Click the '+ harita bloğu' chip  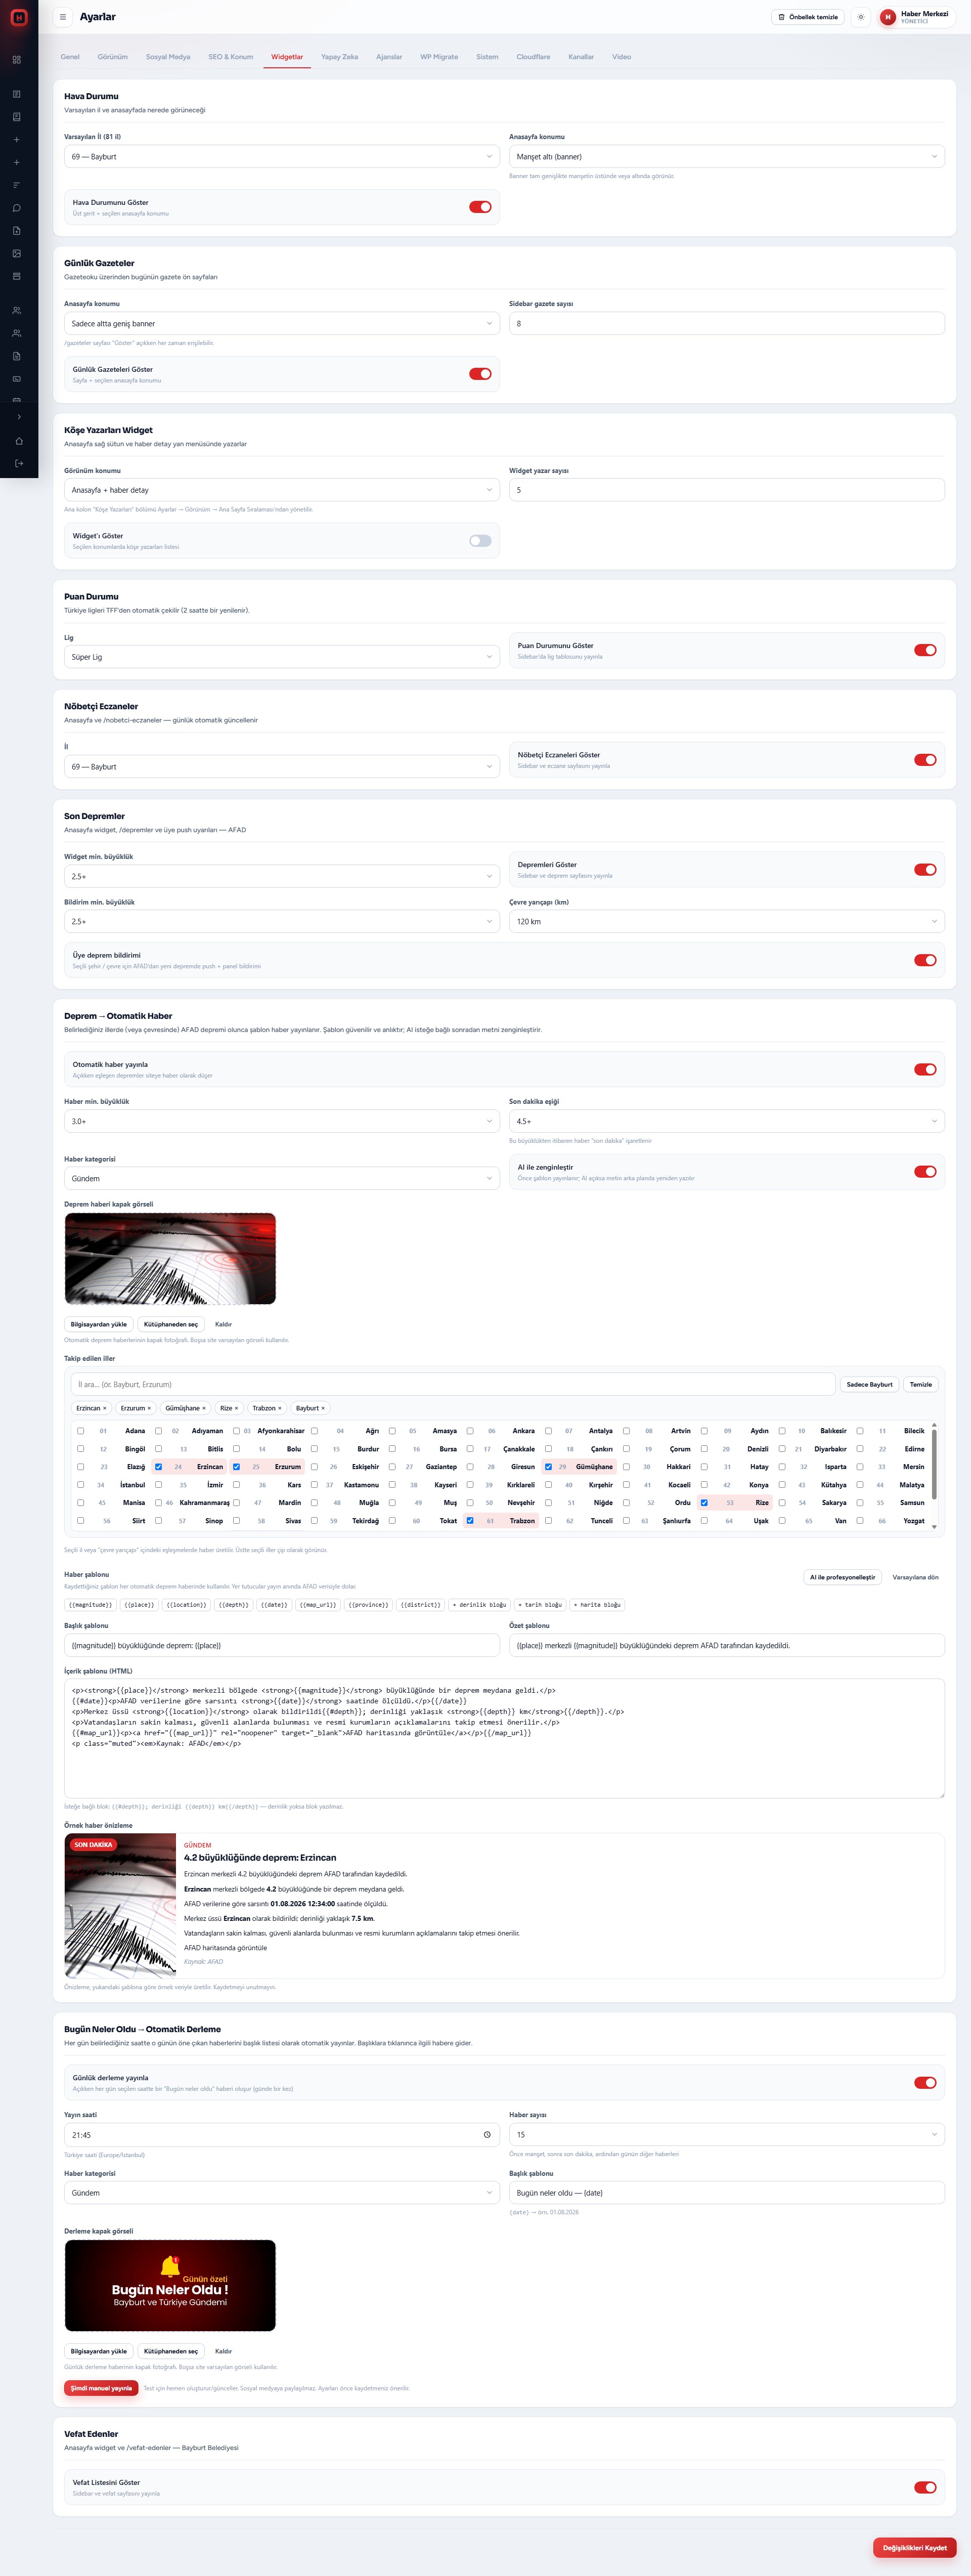[597, 1605]
